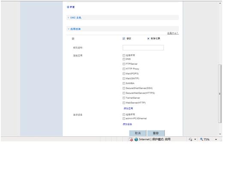Check the select-all devices checkbox above admin-PC-Ethernet
Viewport: 239px width, 170px height.
pos(124,114)
